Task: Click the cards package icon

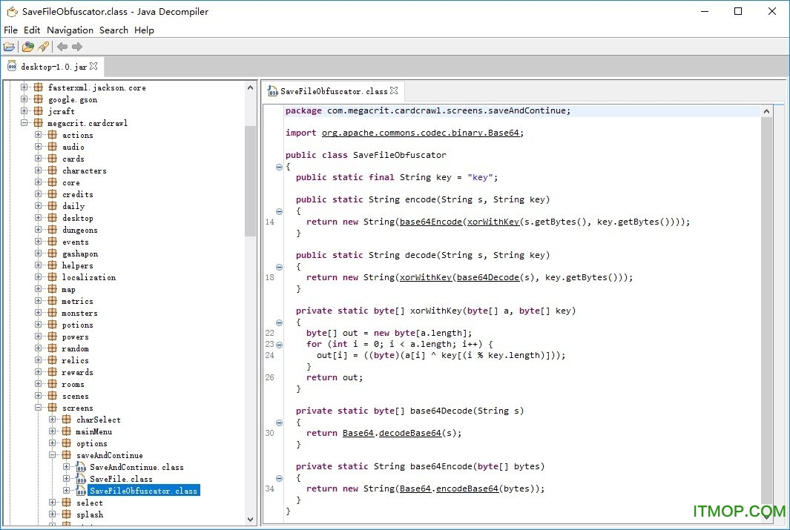Action: coord(53,159)
